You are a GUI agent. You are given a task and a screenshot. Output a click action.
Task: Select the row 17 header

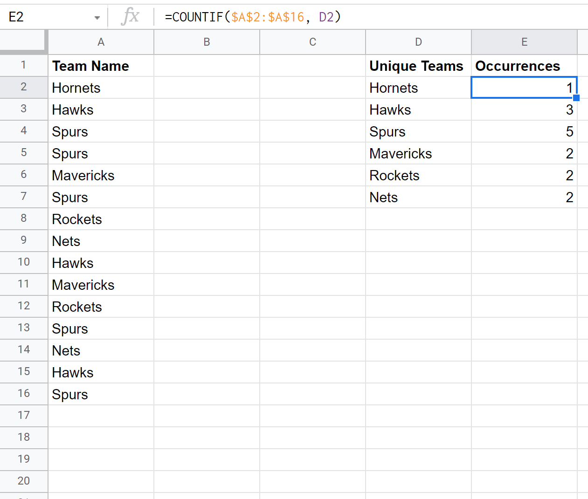pyautogui.click(x=23, y=416)
